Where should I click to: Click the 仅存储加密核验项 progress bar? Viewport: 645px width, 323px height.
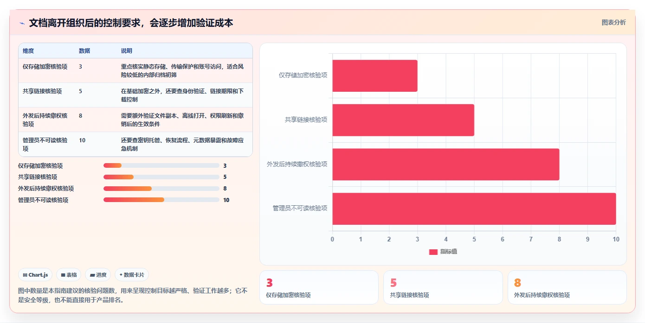[161, 165]
